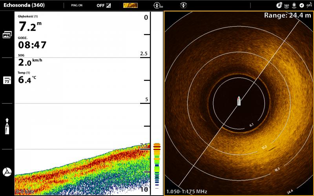Screen dimensions: 314x196
Task: Select the boat heading icon in sidebar
Action: point(7,126)
